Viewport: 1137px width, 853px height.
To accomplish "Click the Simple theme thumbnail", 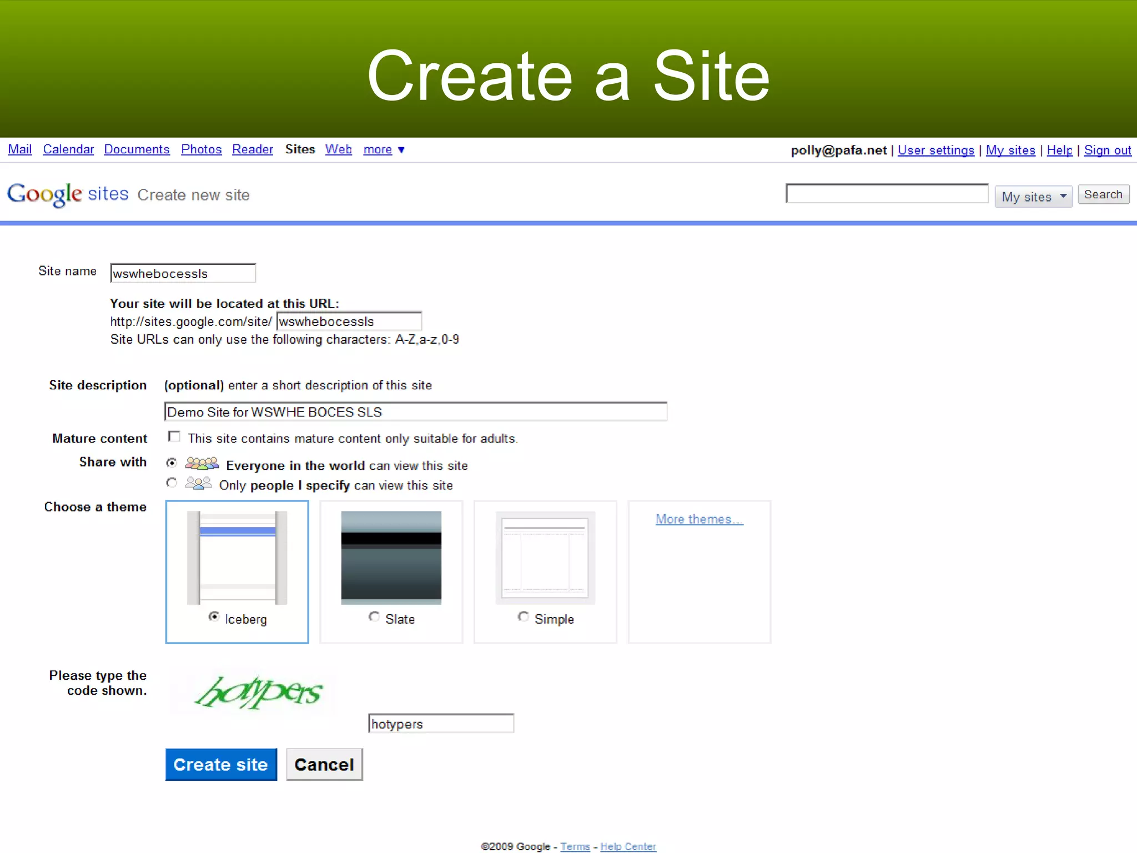I will point(545,558).
